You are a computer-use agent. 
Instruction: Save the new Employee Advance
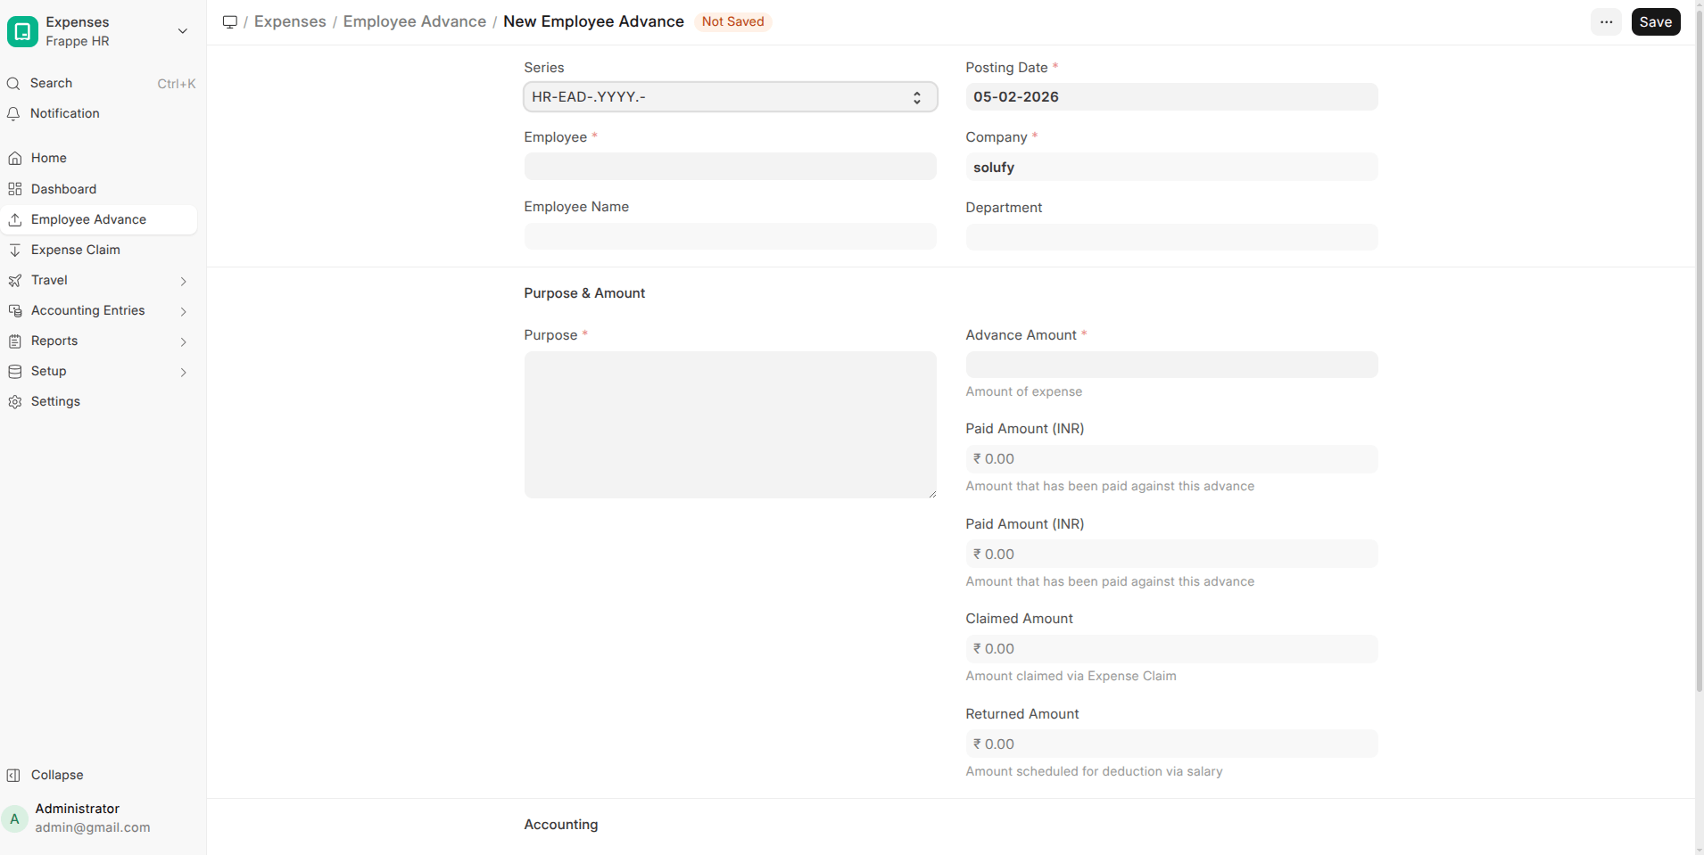(x=1655, y=22)
